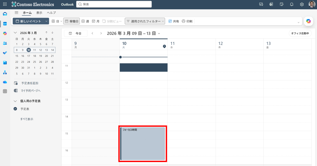The width and height of the screenshot is (317, 166).
Task: Toggle the hamburger navigation pane button
Action: click(x=16, y=13)
